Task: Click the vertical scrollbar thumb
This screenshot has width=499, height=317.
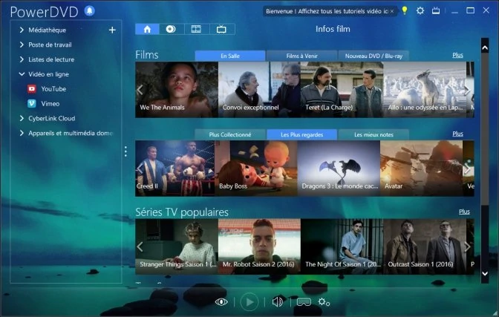Action: [485, 129]
